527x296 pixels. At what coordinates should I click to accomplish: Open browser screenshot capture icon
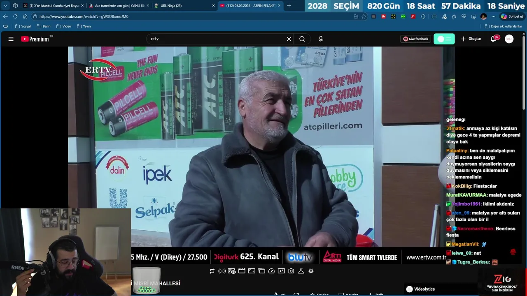473,16
